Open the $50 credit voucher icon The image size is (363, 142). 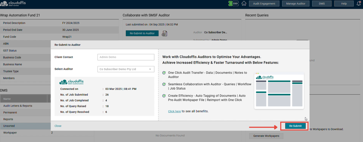tap(233, 3)
